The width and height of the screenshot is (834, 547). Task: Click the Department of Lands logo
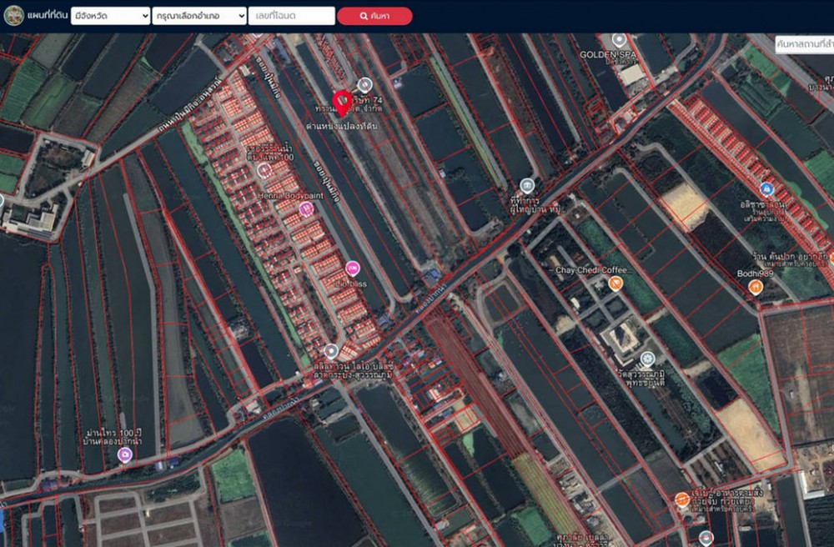pyautogui.click(x=13, y=16)
